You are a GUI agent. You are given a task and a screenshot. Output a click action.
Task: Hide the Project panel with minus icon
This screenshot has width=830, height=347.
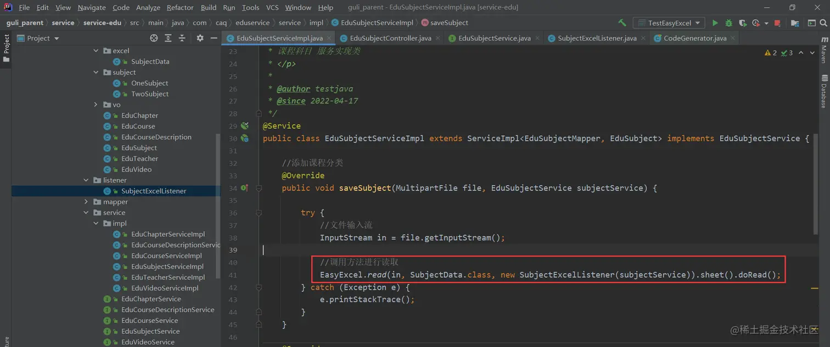click(x=214, y=38)
